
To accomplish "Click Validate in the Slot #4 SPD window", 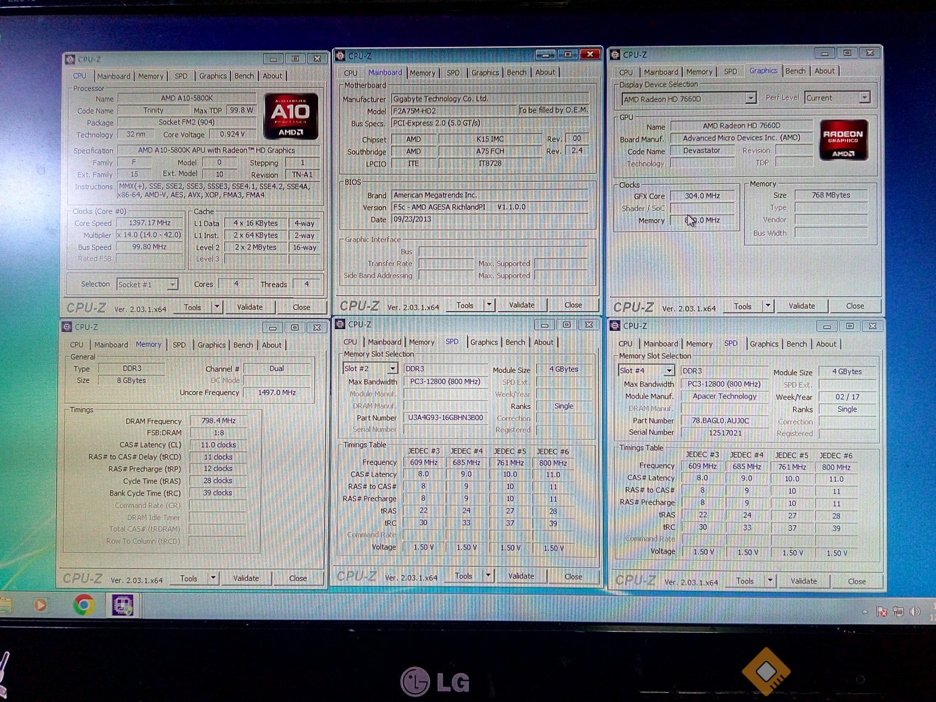I will point(804,581).
